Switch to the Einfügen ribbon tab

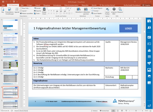click(30, 5)
